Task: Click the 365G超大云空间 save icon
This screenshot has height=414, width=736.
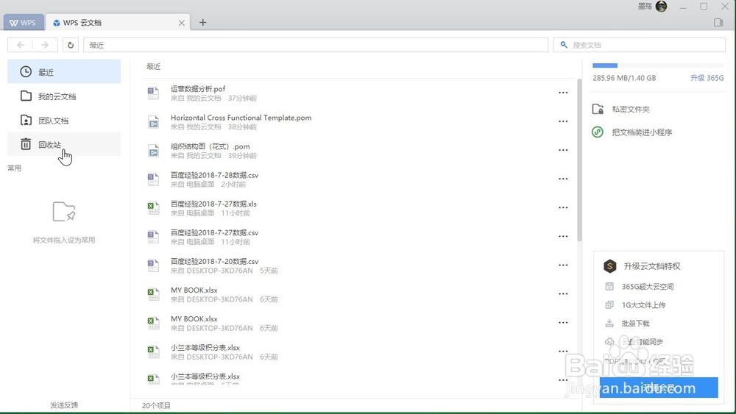Action: coord(609,287)
